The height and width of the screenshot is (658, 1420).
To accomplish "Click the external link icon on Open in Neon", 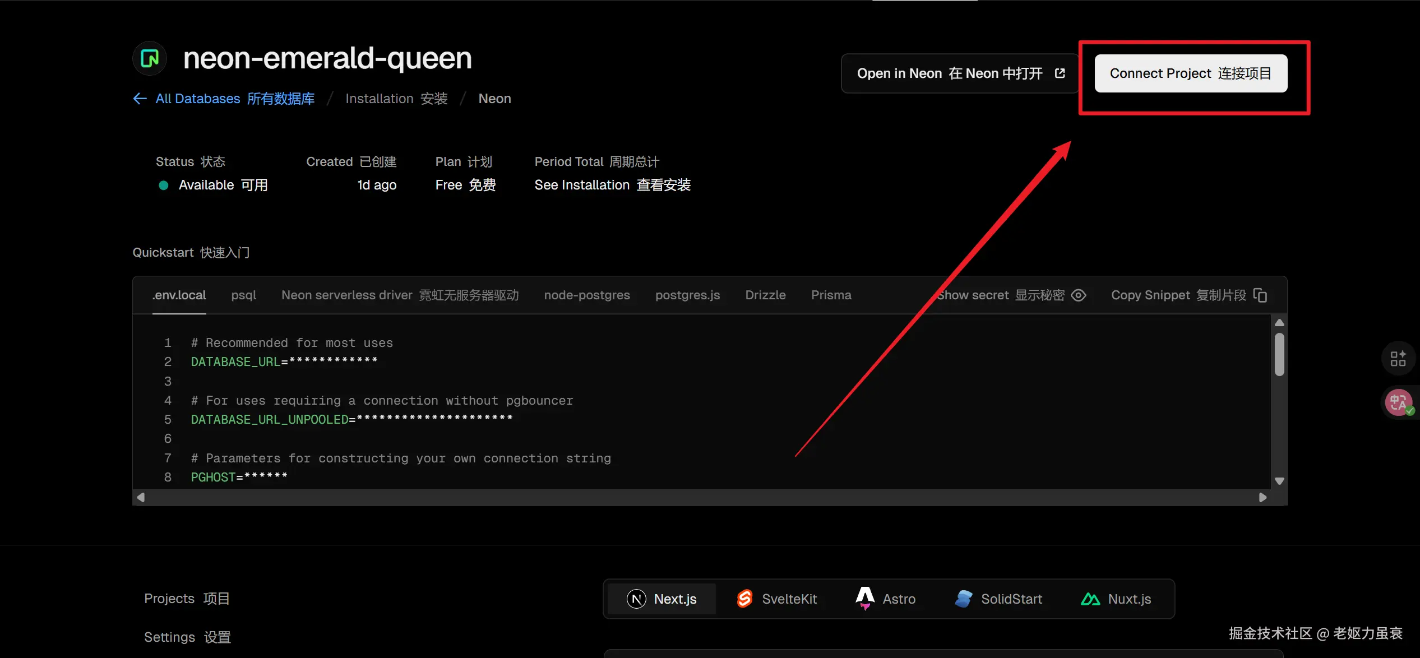I will [1060, 73].
